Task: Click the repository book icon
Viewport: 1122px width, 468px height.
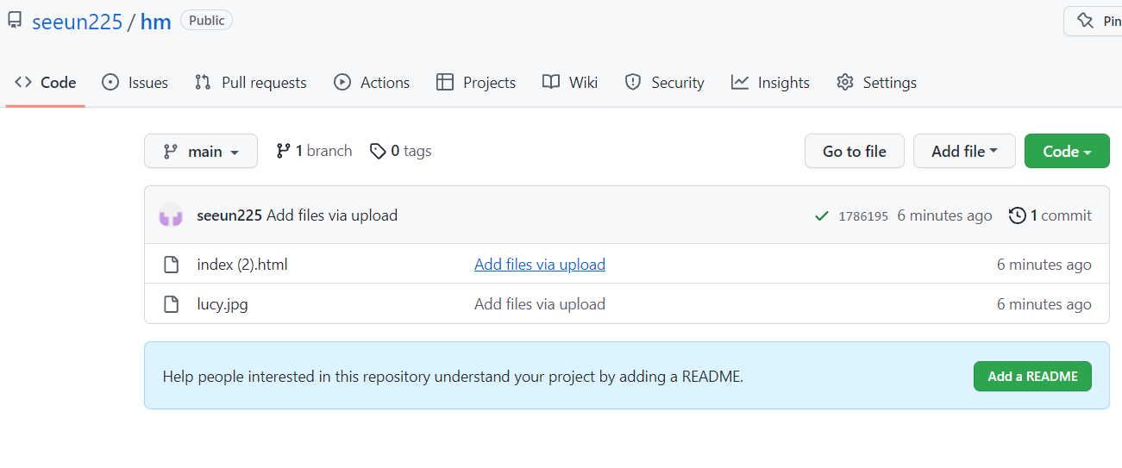Action: click(15, 21)
